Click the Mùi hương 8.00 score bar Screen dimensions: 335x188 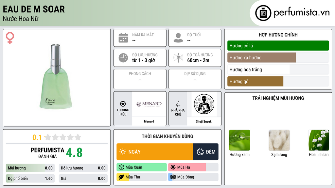pyautogui.click(x=30, y=168)
